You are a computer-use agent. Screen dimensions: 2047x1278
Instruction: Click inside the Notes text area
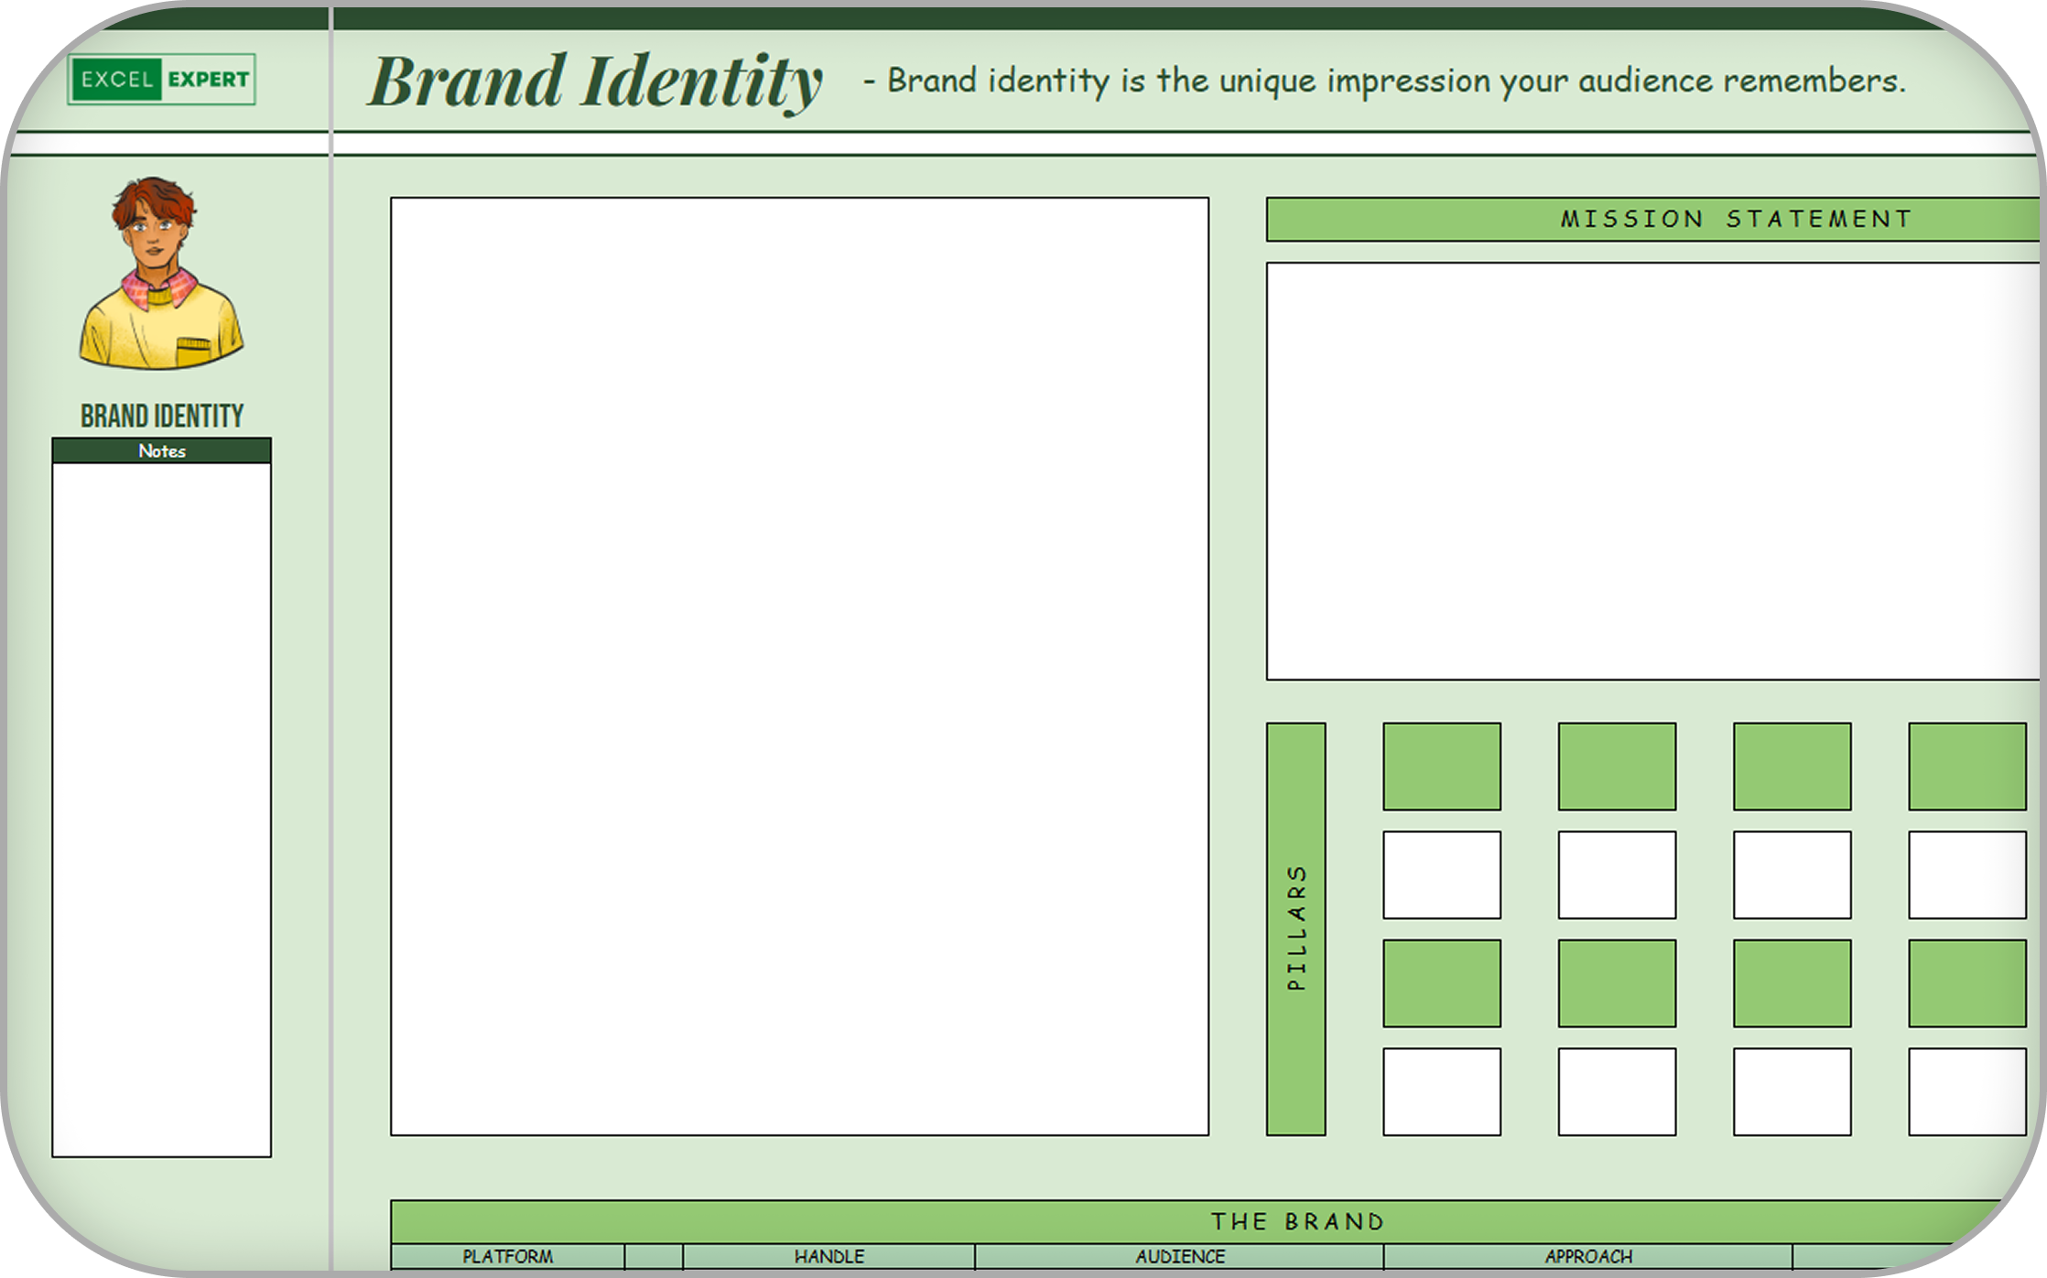pyautogui.click(x=161, y=809)
